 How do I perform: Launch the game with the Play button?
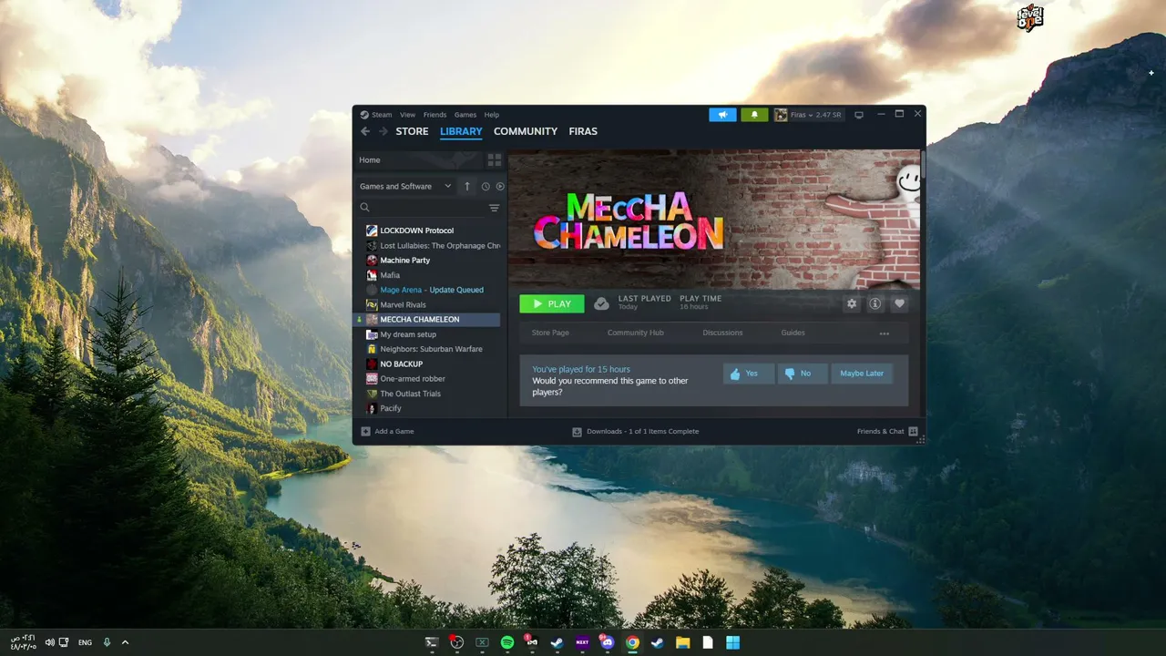pos(552,303)
